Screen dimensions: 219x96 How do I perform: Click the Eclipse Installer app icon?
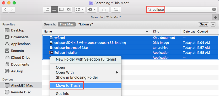coord(51,53)
